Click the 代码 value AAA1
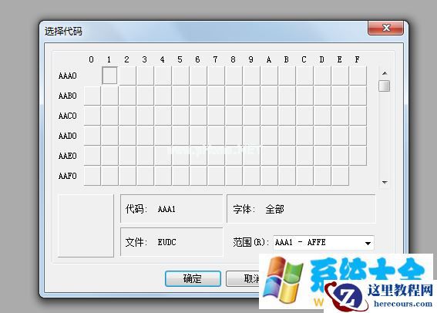Screen dimensions: 437x313 click(166, 209)
